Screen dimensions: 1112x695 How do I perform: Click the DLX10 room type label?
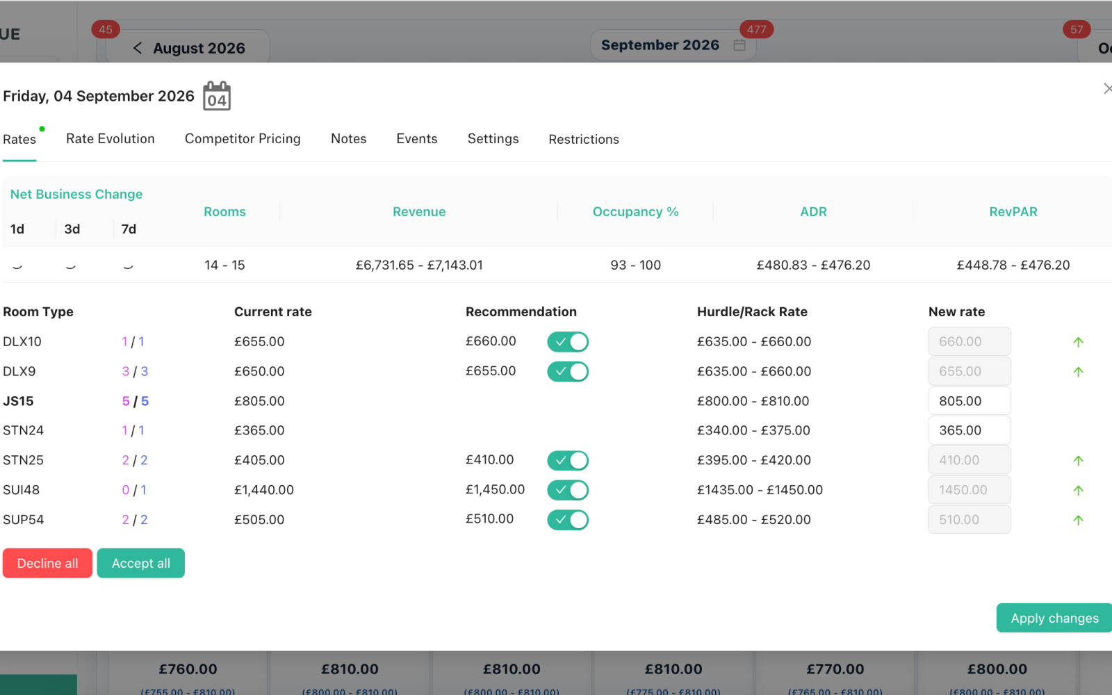pos(22,342)
